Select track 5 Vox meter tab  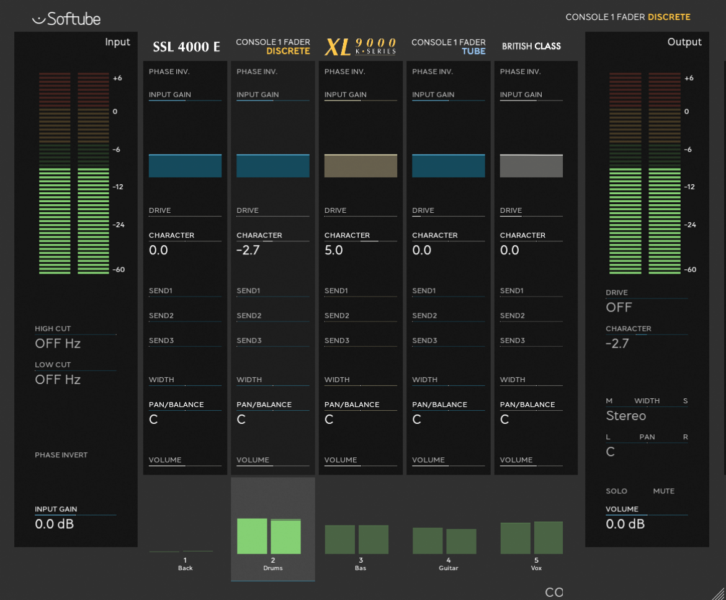(536, 529)
